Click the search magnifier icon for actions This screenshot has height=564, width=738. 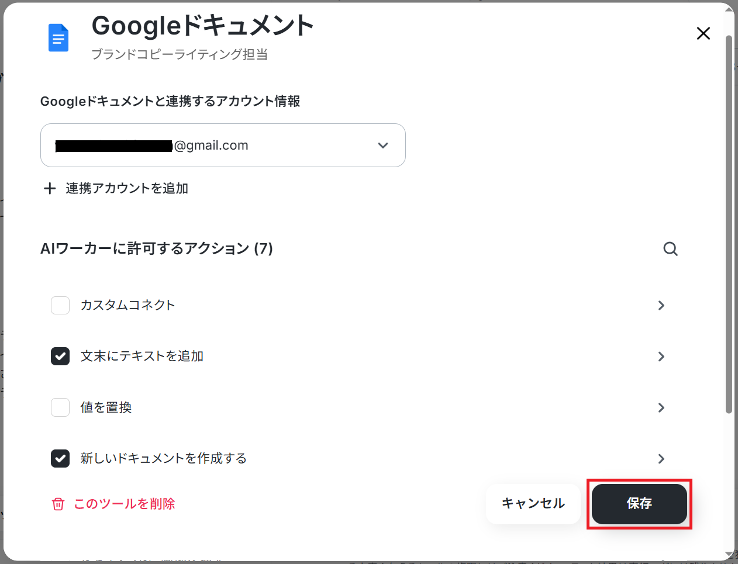pyautogui.click(x=670, y=249)
